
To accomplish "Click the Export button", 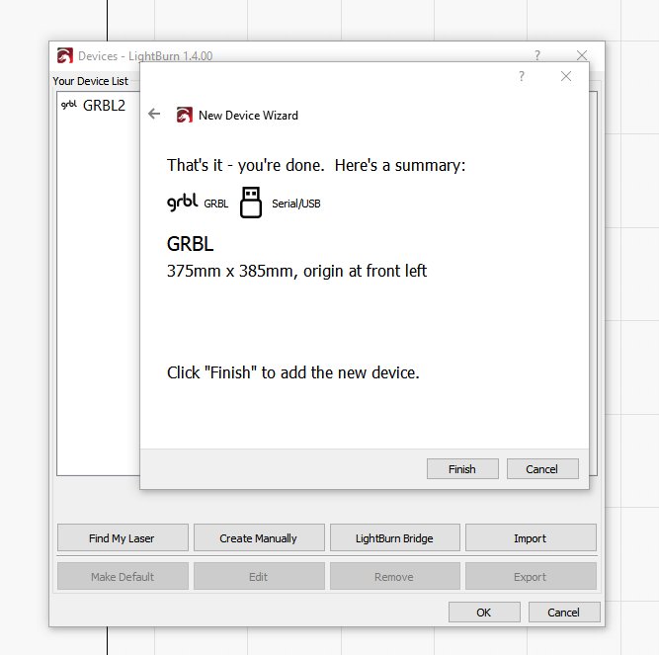I will 531,576.
